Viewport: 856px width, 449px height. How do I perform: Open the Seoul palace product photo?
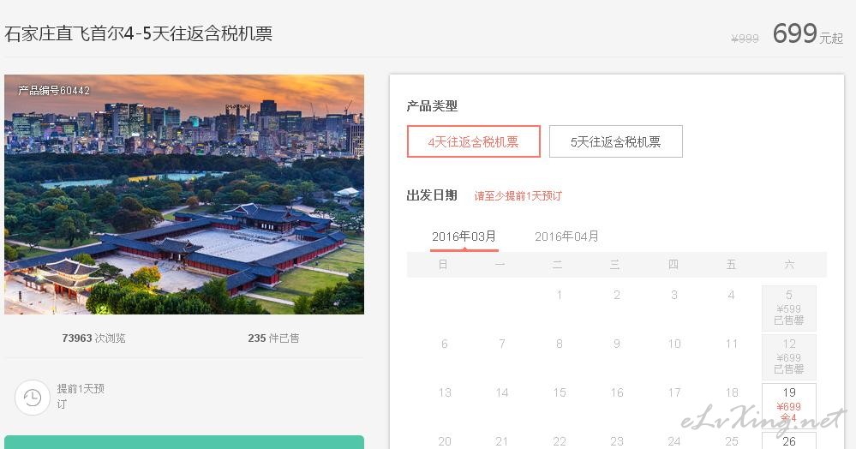(x=184, y=195)
